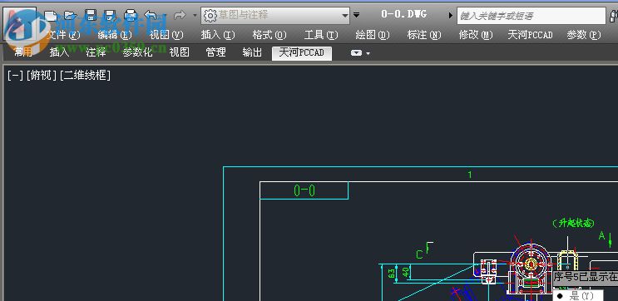Click the 升起状态 annotation text
This screenshot has height=301, width=618.
coord(573,223)
